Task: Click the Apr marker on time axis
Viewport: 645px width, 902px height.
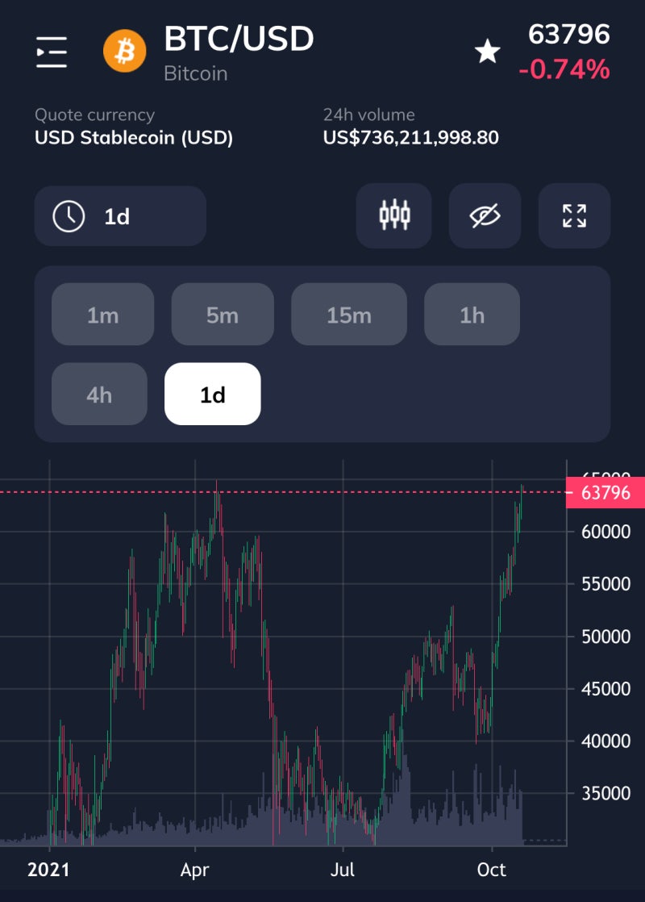Action: pos(195,870)
